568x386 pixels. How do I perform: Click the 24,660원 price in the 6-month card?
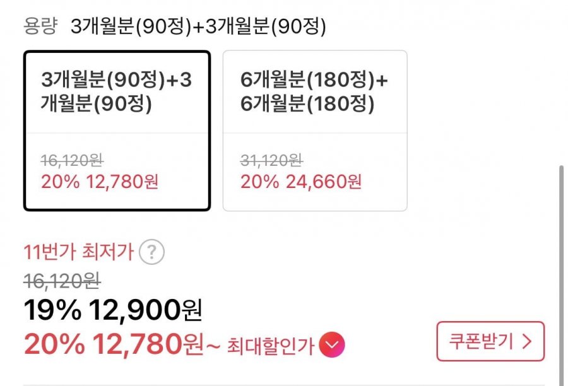coord(324,182)
